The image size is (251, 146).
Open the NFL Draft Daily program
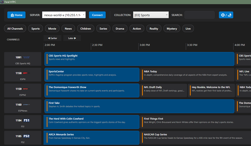coord(164,91)
